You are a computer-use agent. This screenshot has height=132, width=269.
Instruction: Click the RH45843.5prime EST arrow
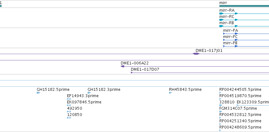(170, 93)
